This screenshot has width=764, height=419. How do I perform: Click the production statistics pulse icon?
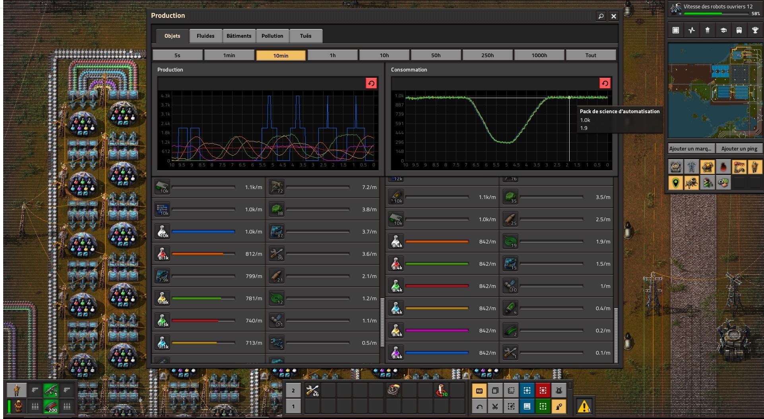(x=692, y=30)
